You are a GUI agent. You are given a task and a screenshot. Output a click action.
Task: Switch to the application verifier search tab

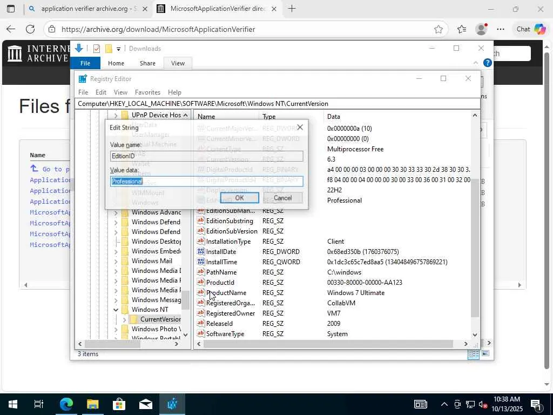point(88,9)
